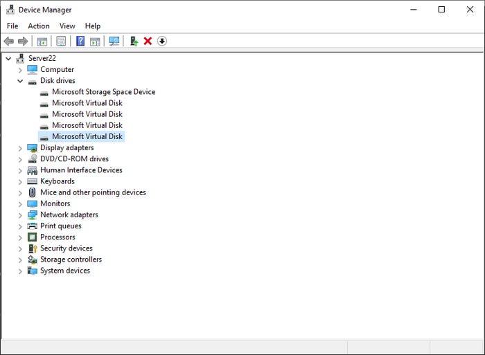The width and height of the screenshot is (485, 355).
Task: Open Properties via the toolbar icon
Action: point(61,41)
